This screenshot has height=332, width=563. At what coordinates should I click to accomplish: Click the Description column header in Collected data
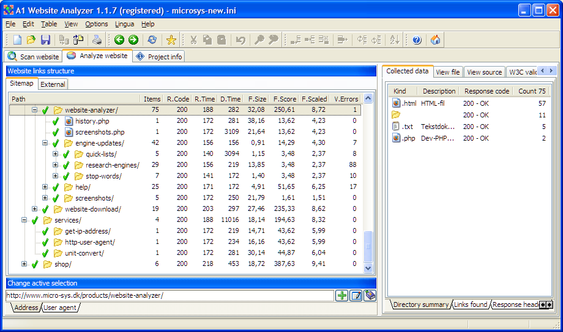coord(439,91)
